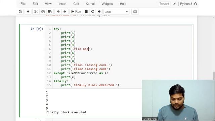Screen dimensions: 215x121
Task: Open the View menu
Action: pos(48,4)
